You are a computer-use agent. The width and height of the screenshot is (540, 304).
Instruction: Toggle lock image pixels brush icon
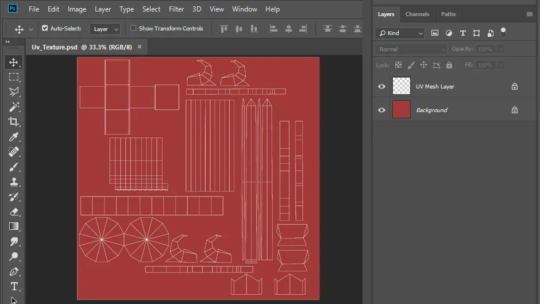pos(411,65)
